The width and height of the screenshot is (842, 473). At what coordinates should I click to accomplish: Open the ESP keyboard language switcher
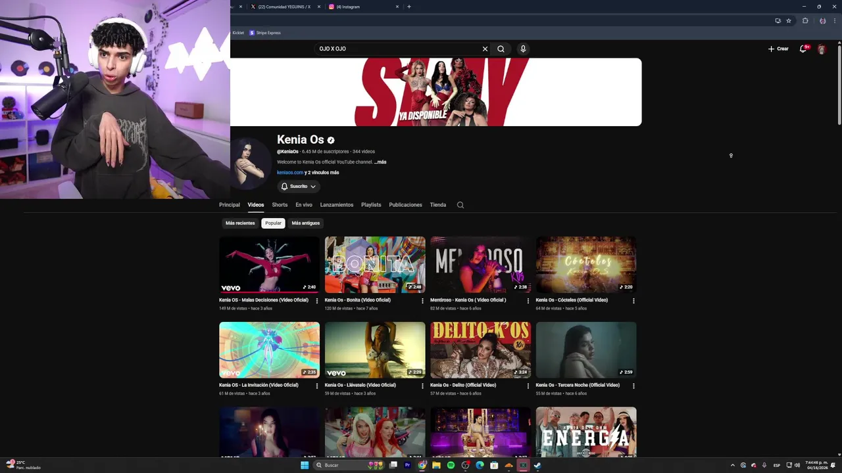[777, 465]
